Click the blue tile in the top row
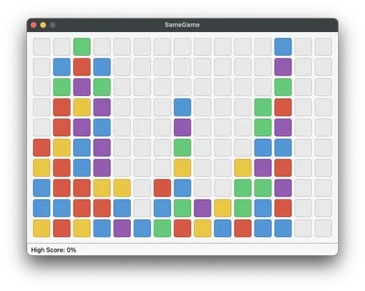The image size is (365, 291). pyautogui.click(x=283, y=47)
